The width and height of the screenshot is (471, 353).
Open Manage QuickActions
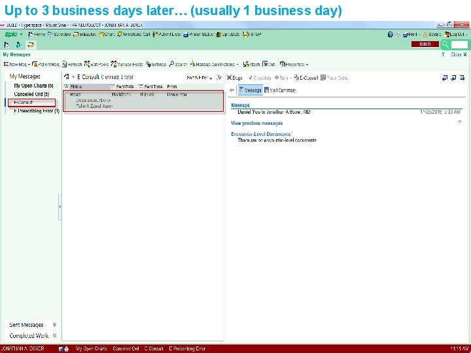coord(214,64)
